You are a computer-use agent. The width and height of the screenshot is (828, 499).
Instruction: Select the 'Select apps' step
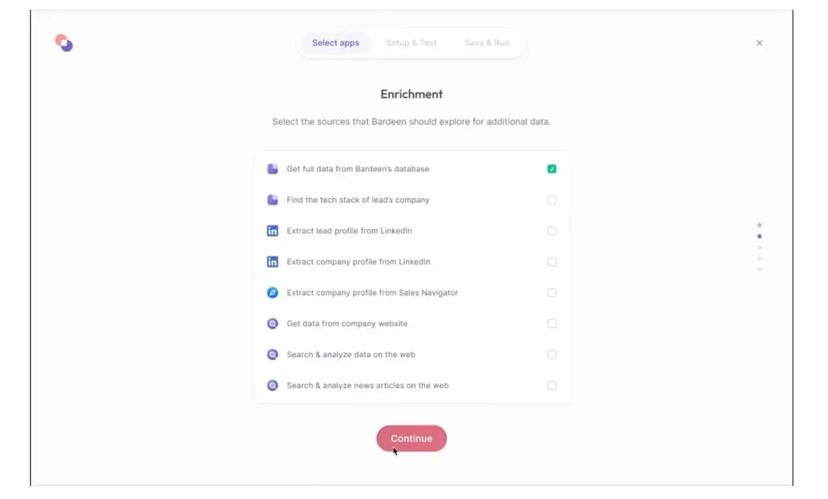coord(336,43)
